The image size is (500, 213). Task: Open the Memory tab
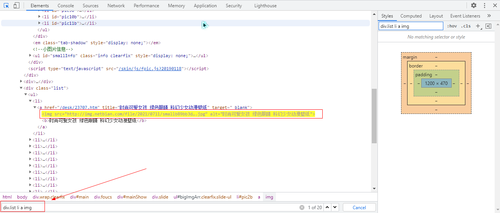176,6
